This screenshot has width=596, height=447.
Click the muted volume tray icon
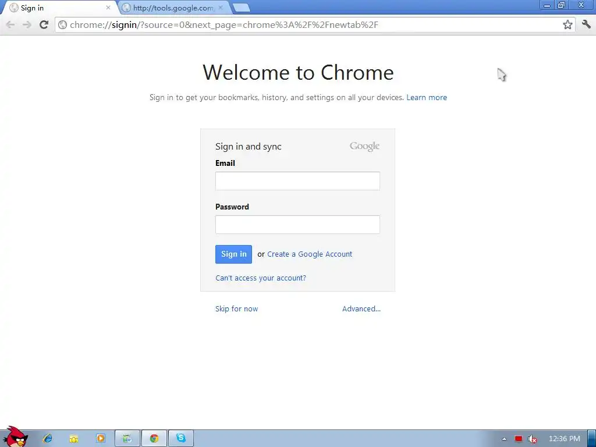(533, 439)
